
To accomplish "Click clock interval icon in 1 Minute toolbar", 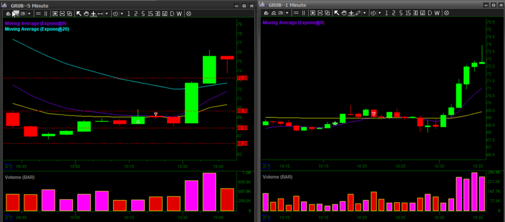I will pyautogui.click(x=373, y=14).
